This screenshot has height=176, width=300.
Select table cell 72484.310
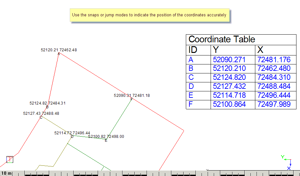pos(276,78)
